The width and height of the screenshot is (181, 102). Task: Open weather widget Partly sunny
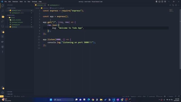coord(7,100)
